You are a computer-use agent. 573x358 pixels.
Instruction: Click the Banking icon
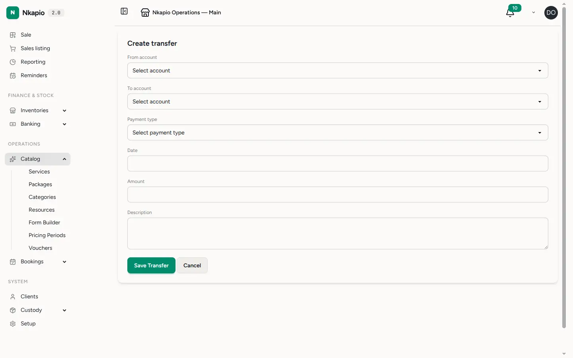coord(13,124)
